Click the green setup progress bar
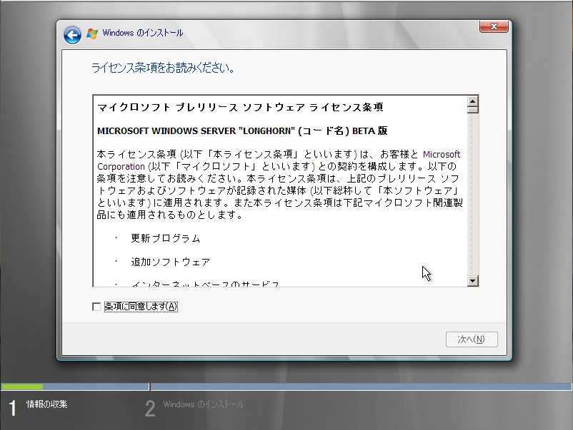The width and height of the screenshot is (573, 430). tap(22, 387)
